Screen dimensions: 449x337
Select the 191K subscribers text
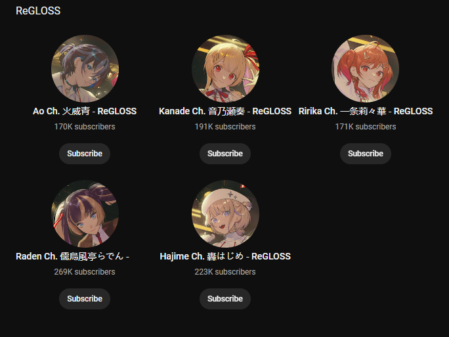click(x=225, y=127)
